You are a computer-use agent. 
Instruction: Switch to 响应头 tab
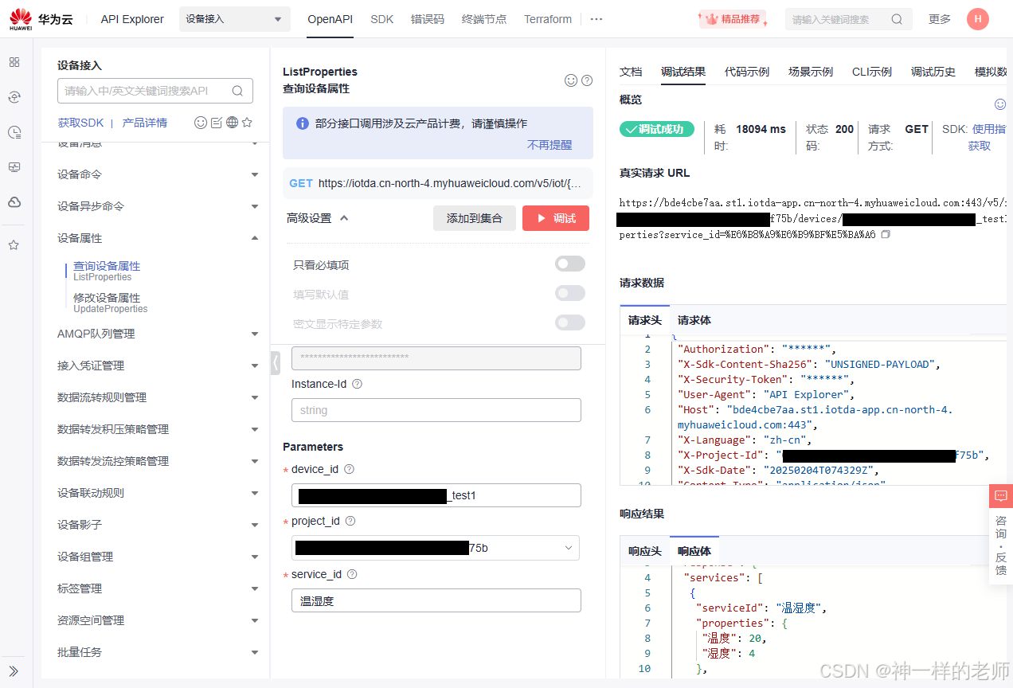pos(645,551)
